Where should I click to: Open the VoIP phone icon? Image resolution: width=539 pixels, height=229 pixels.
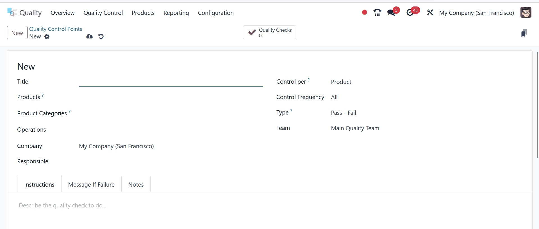(377, 13)
